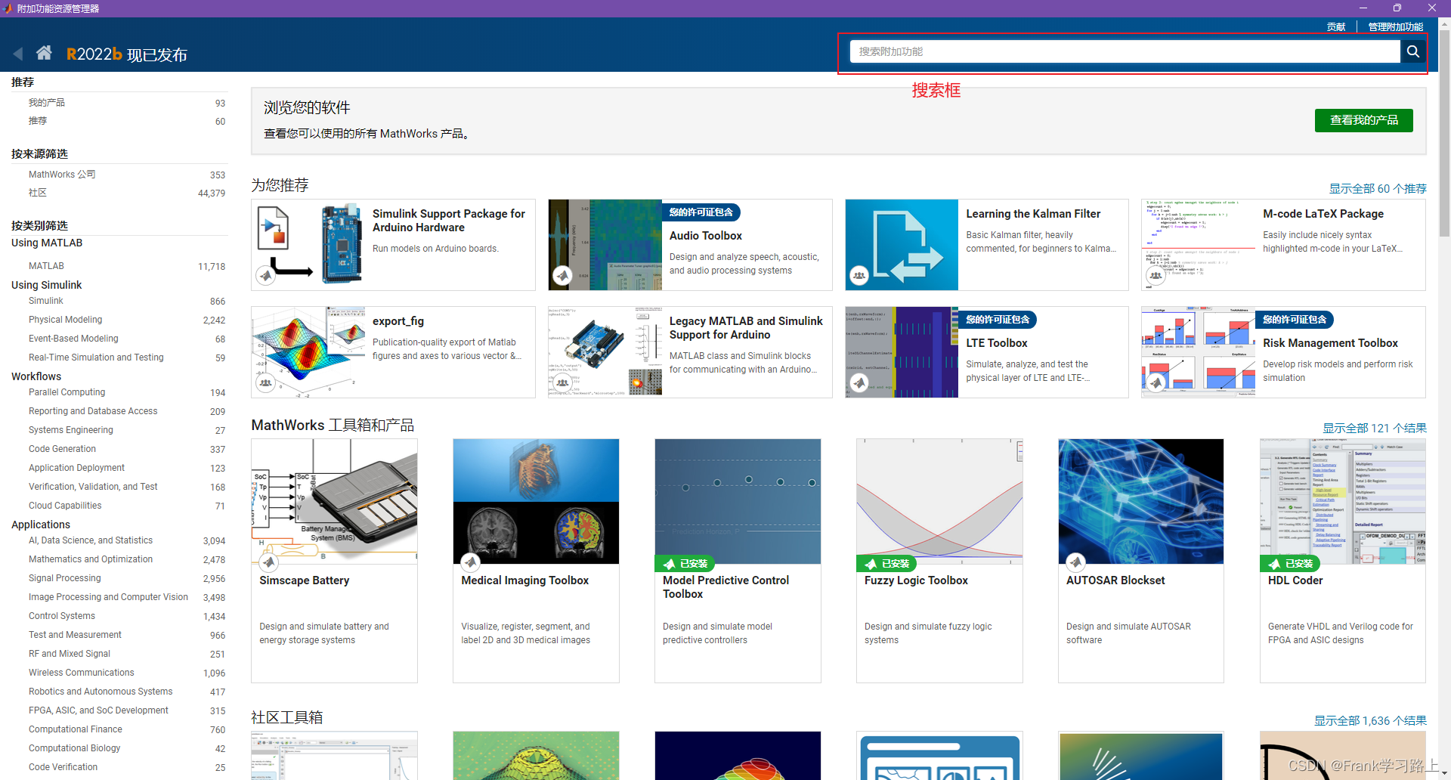Screen dimensions: 1451x780
Task: Open export_fig recommendation title
Action: [x=398, y=321]
